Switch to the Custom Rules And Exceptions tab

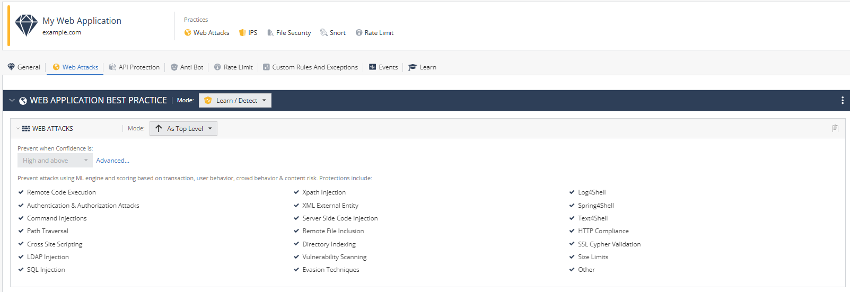310,67
